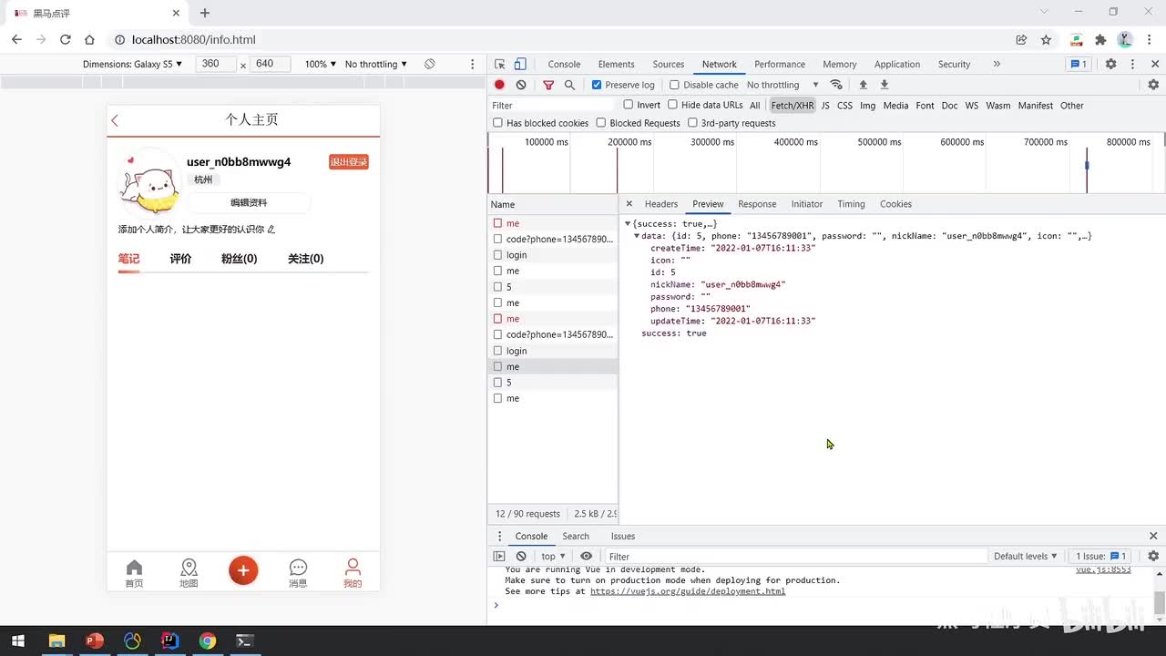Screen dimensions: 1166x656
Task: Open console settings gear icon
Action: tap(1153, 556)
